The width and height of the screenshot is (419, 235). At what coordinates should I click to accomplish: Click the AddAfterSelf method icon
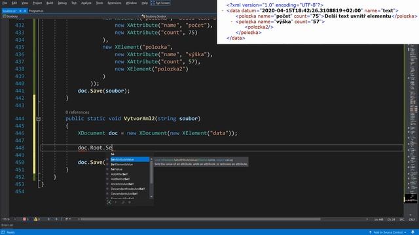[x=107, y=174]
